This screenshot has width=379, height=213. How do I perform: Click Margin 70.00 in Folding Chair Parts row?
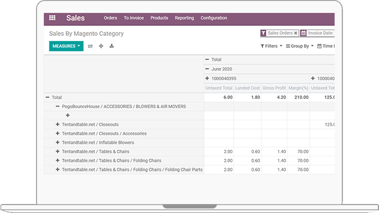point(303,170)
